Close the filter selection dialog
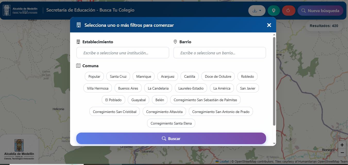Screen dimensions: 348x165 pos(269,25)
